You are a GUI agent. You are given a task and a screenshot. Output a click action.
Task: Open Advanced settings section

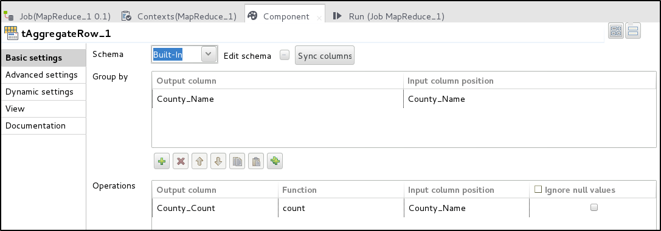pos(43,75)
